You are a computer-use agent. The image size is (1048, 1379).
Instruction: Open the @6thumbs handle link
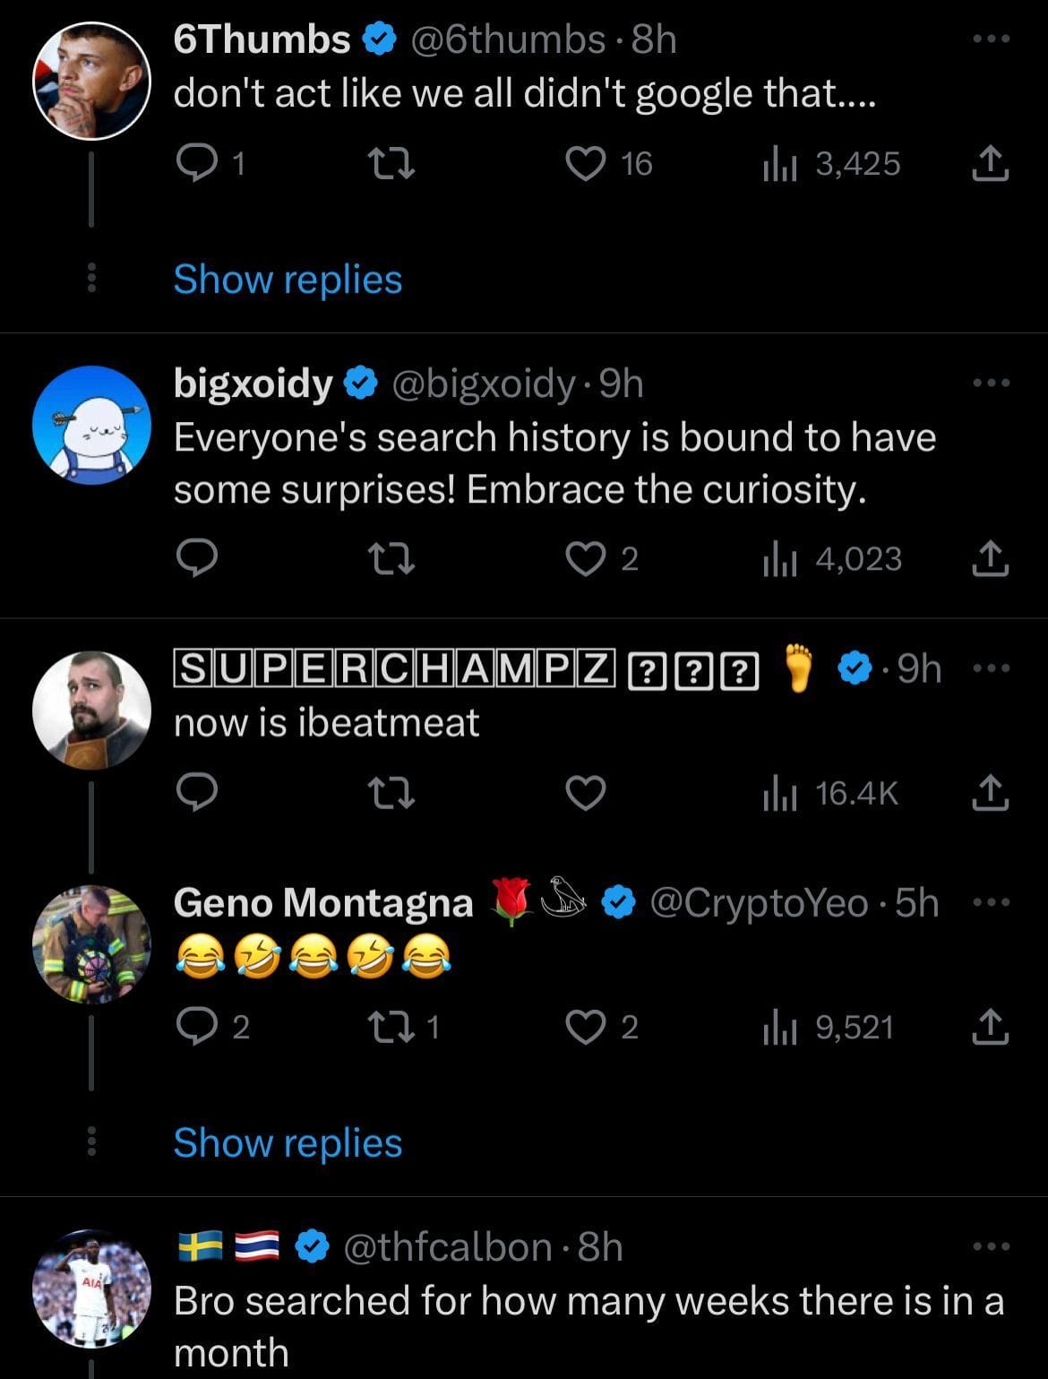(507, 39)
